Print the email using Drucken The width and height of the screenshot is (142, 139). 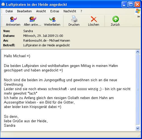[x=74, y=21]
